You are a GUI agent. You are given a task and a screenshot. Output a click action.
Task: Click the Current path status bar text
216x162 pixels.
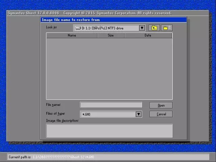point(51,157)
